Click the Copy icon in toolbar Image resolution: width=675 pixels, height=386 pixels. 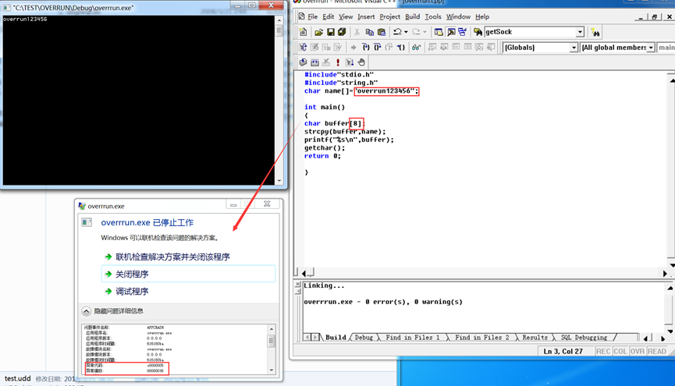coord(369,32)
